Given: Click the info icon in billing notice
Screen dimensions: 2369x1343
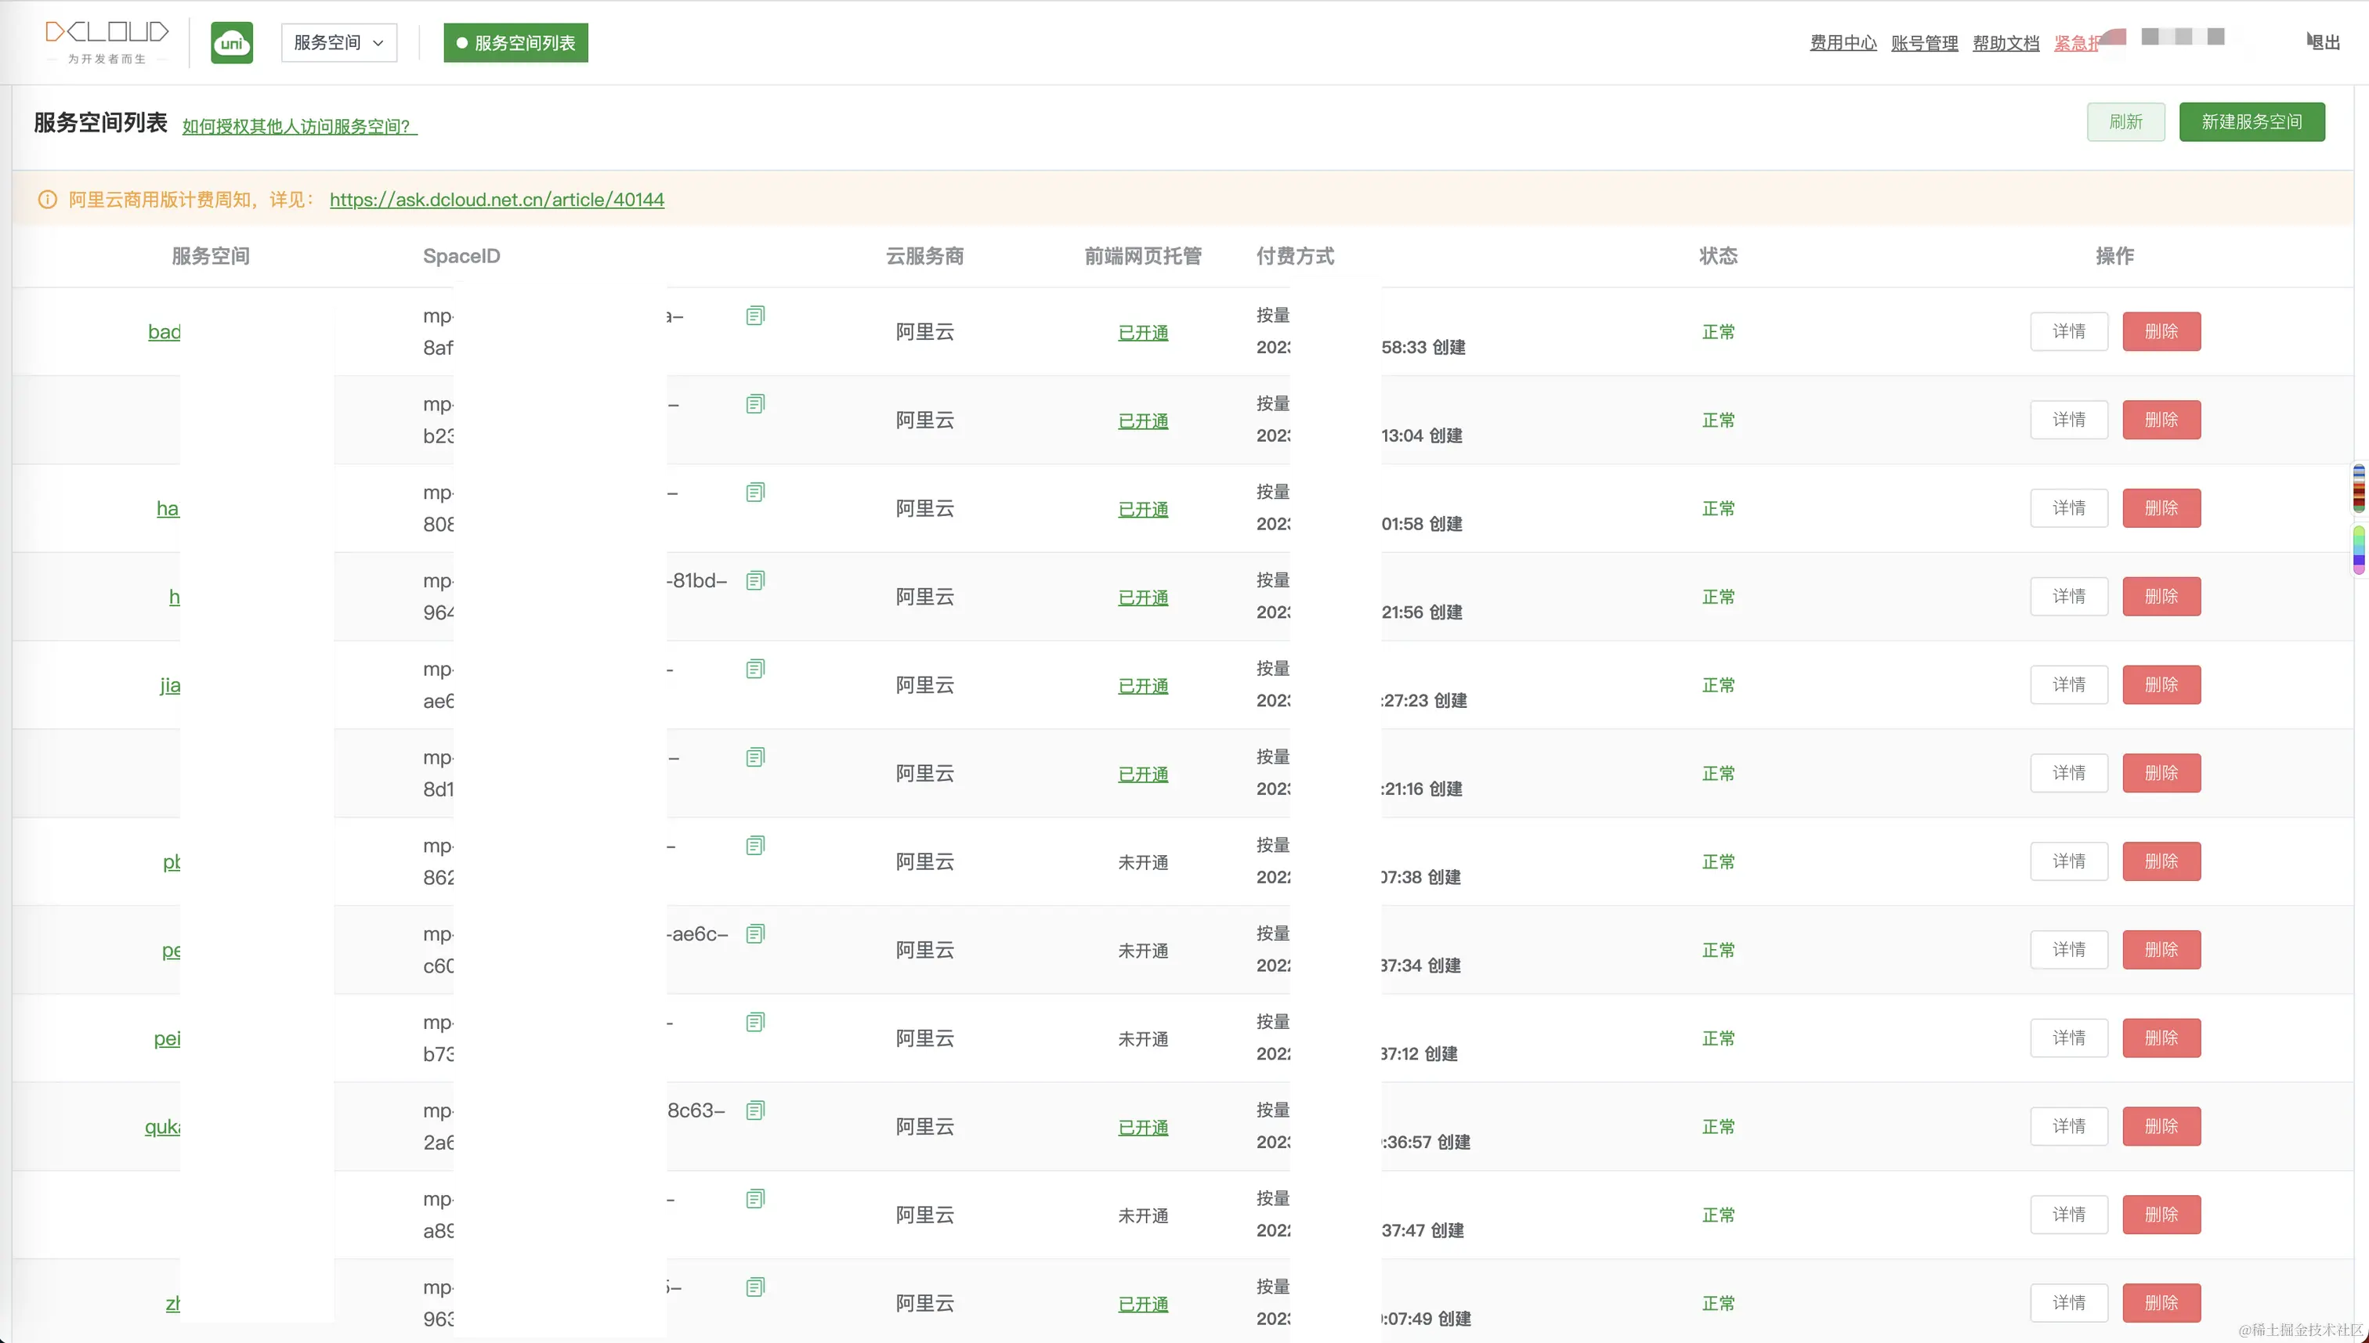Looking at the screenshot, I should pos(47,200).
